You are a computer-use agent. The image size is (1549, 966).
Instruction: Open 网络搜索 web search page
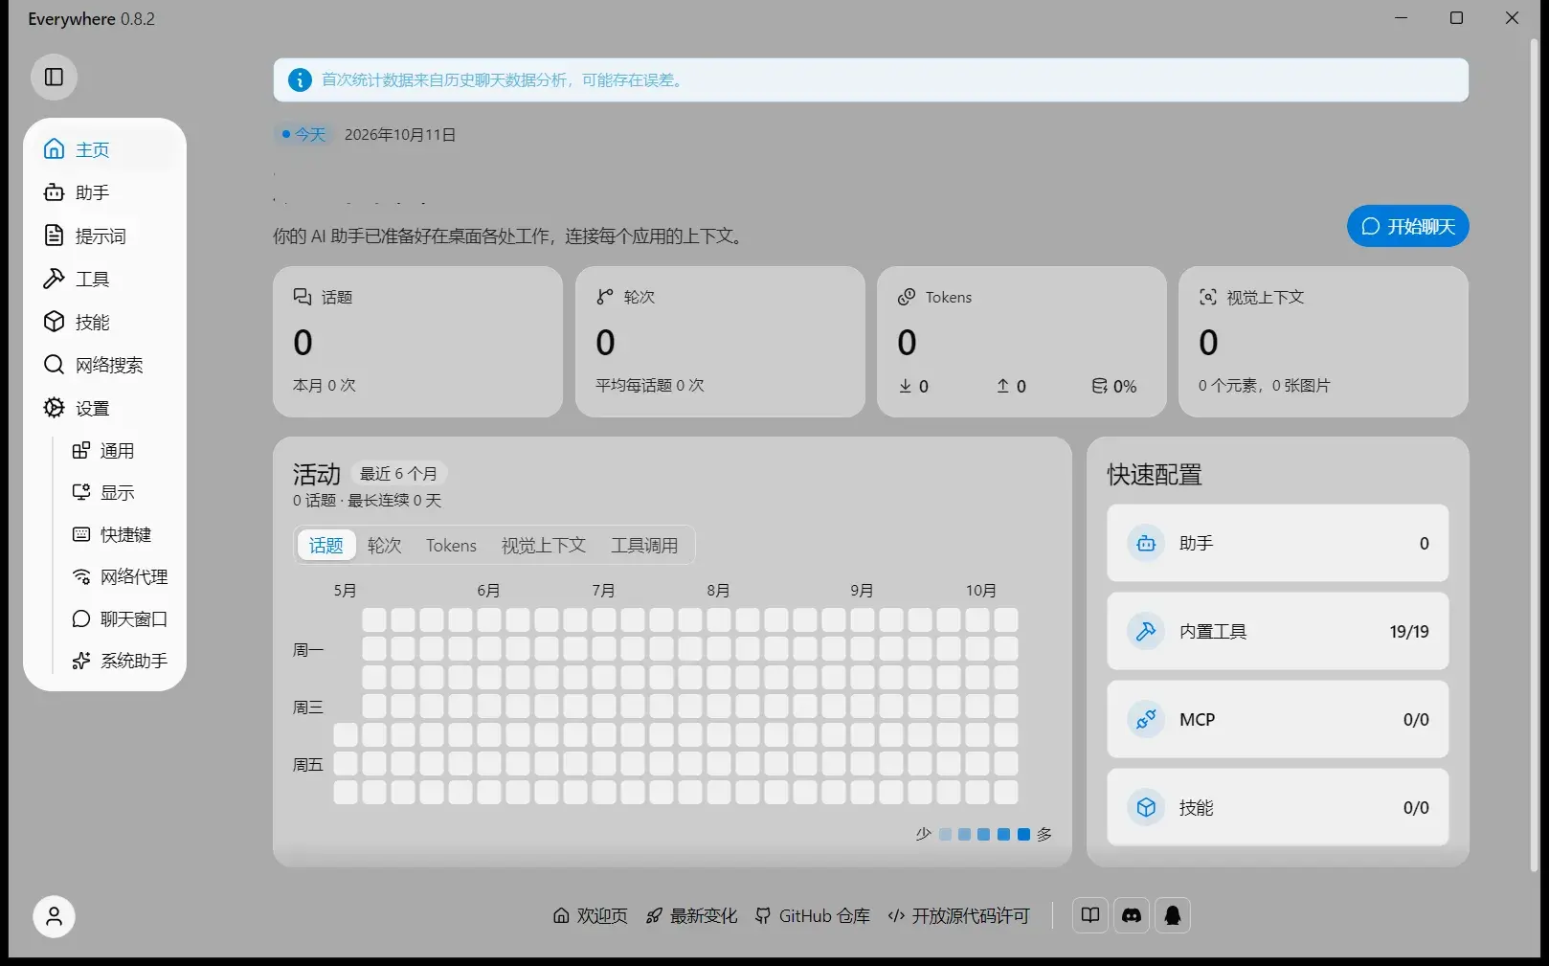click(104, 365)
